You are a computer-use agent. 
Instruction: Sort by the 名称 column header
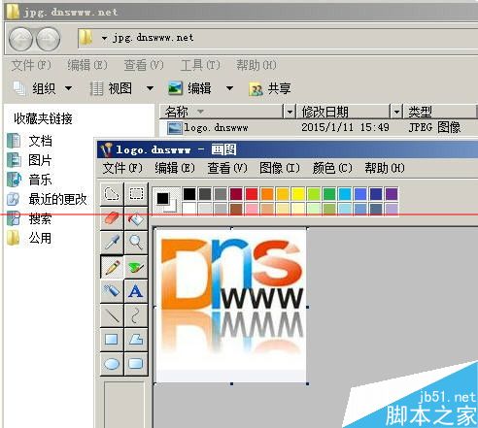coord(222,113)
